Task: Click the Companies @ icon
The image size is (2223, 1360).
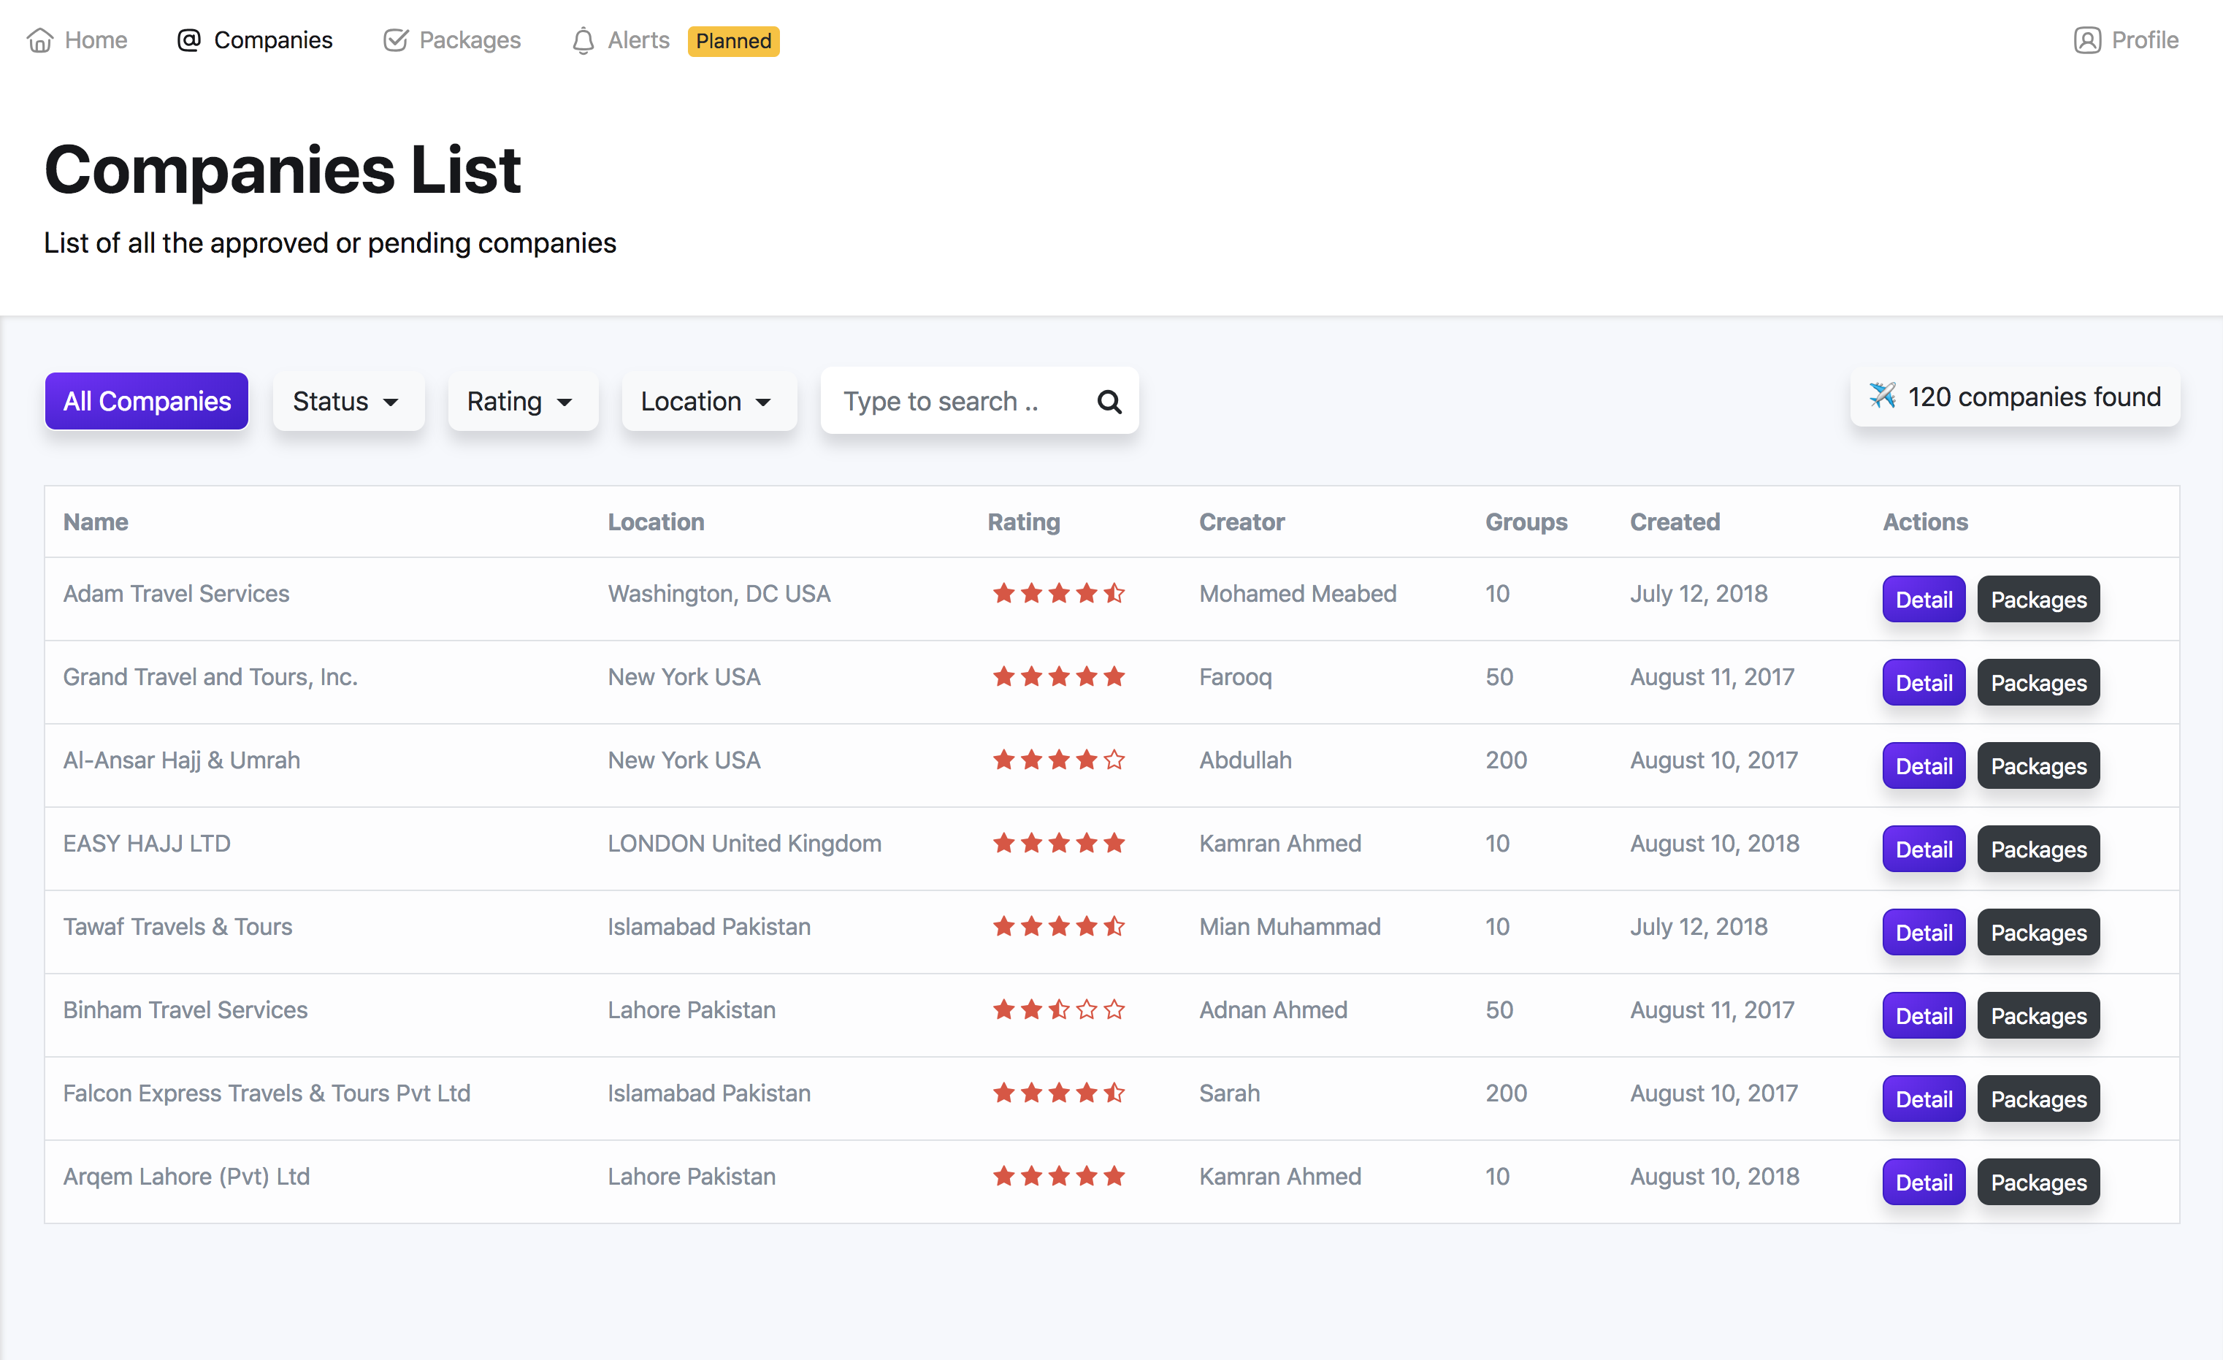Action: pos(188,41)
